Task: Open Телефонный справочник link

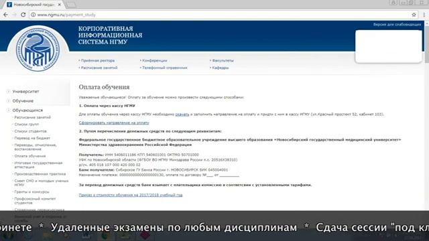Action: (x=165, y=68)
